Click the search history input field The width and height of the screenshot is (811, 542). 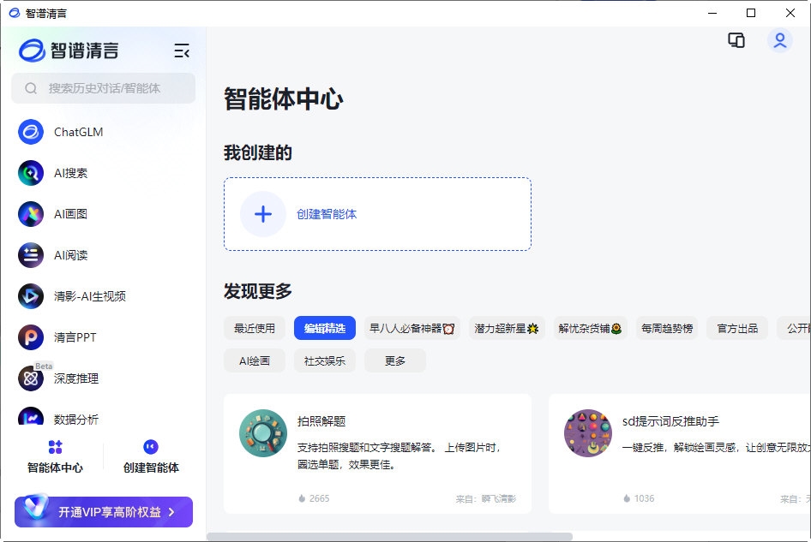(104, 88)
